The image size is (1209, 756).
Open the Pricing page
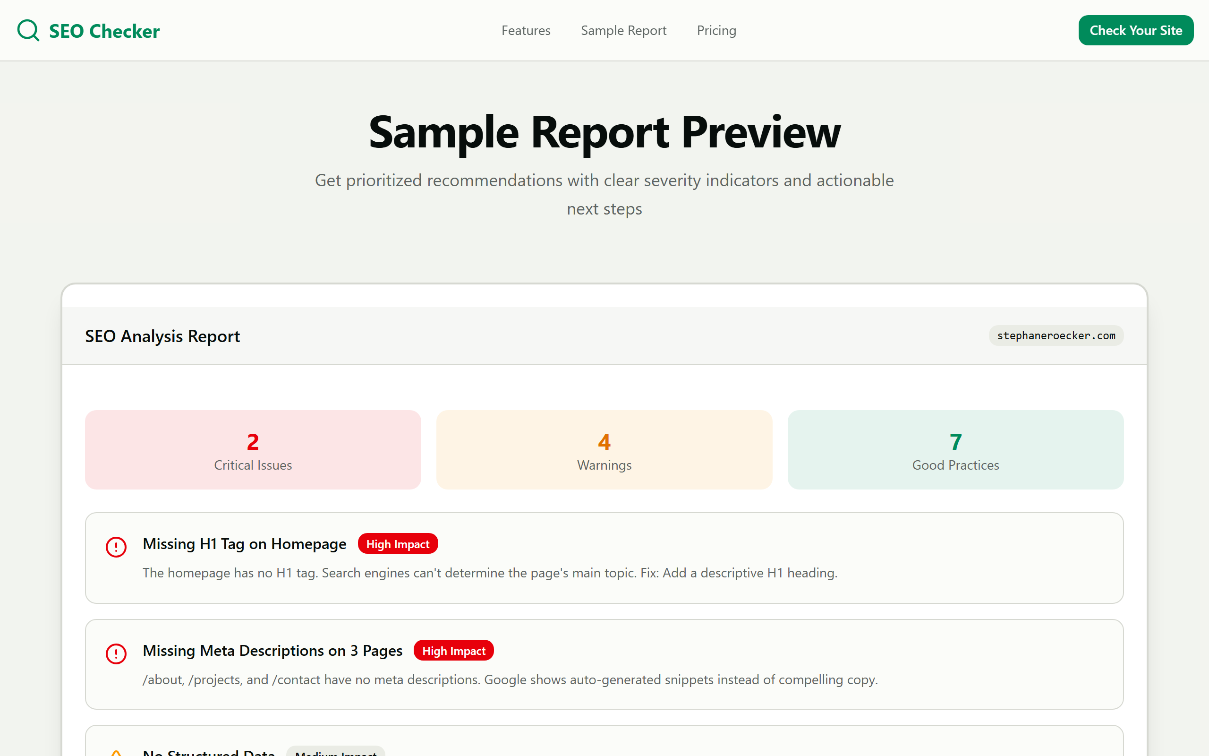click(716, 30)
